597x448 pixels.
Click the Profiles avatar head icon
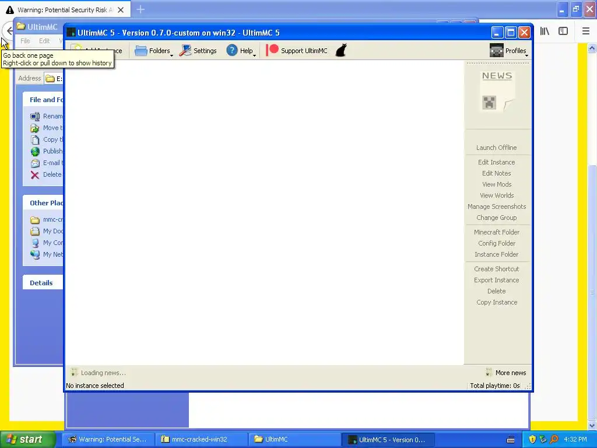tap(497, 51)
